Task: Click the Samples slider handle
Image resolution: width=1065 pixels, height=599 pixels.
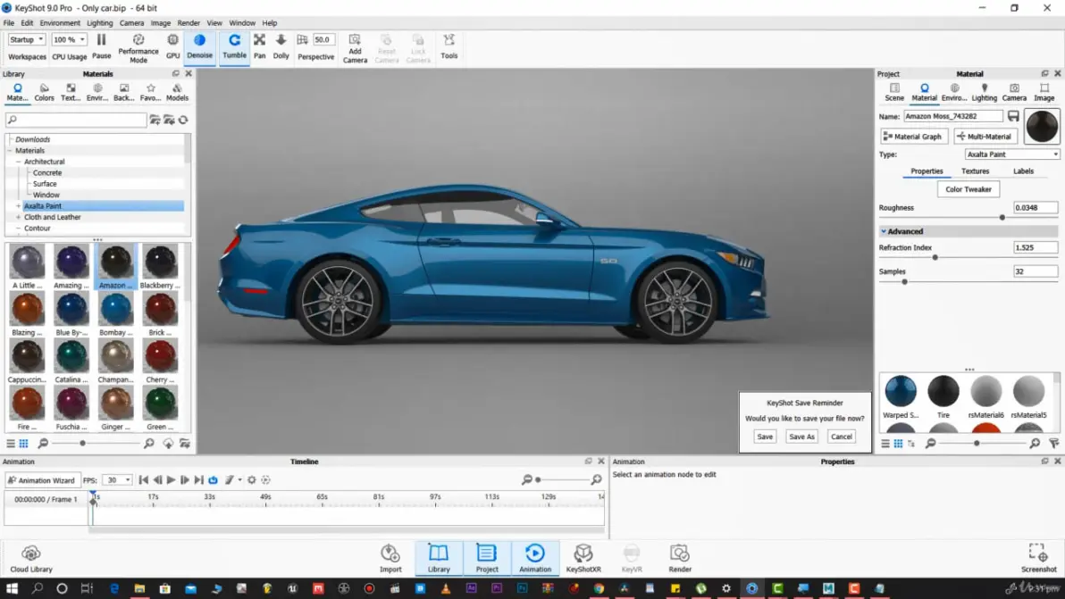Action: 905,281
